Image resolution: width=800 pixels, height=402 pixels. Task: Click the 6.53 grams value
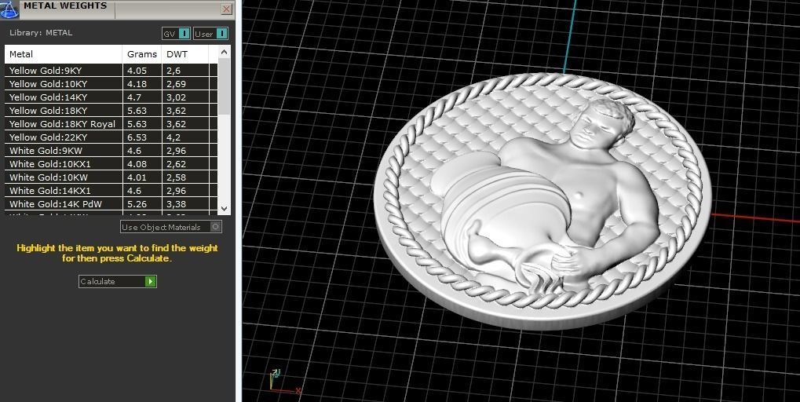pos(137,137)
